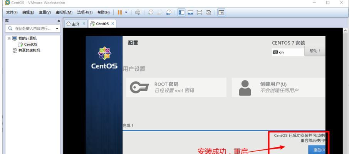The height and width of the screenshot is (154, 349).
Task: Collapse the 我的计算机 tree node
Action: click(x=9, y=38)
